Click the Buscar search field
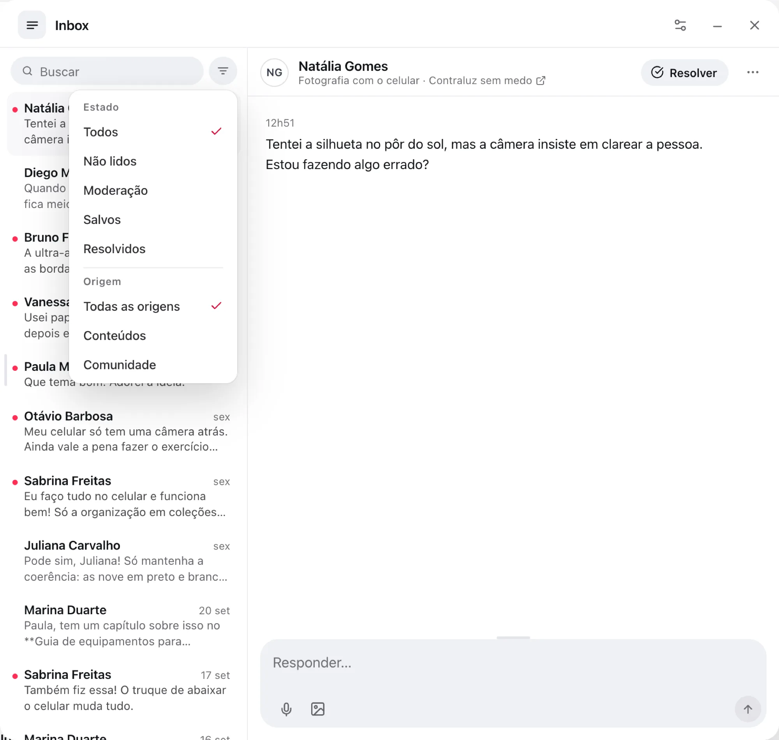 [x=107, y=71]
